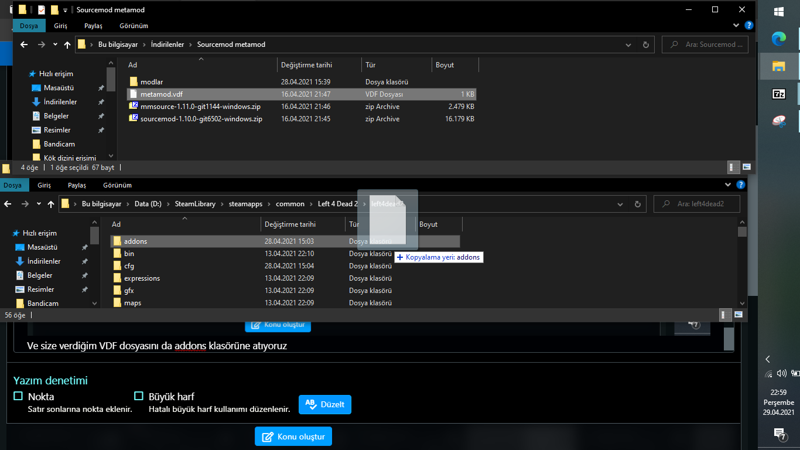Image resolution: width=800 pixels, height=450 pixels.
Task: Open the battery status tray icon
Action: (795, 373)
